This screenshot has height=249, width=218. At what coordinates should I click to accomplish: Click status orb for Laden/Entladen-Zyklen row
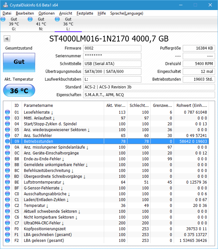coord(7,199)
